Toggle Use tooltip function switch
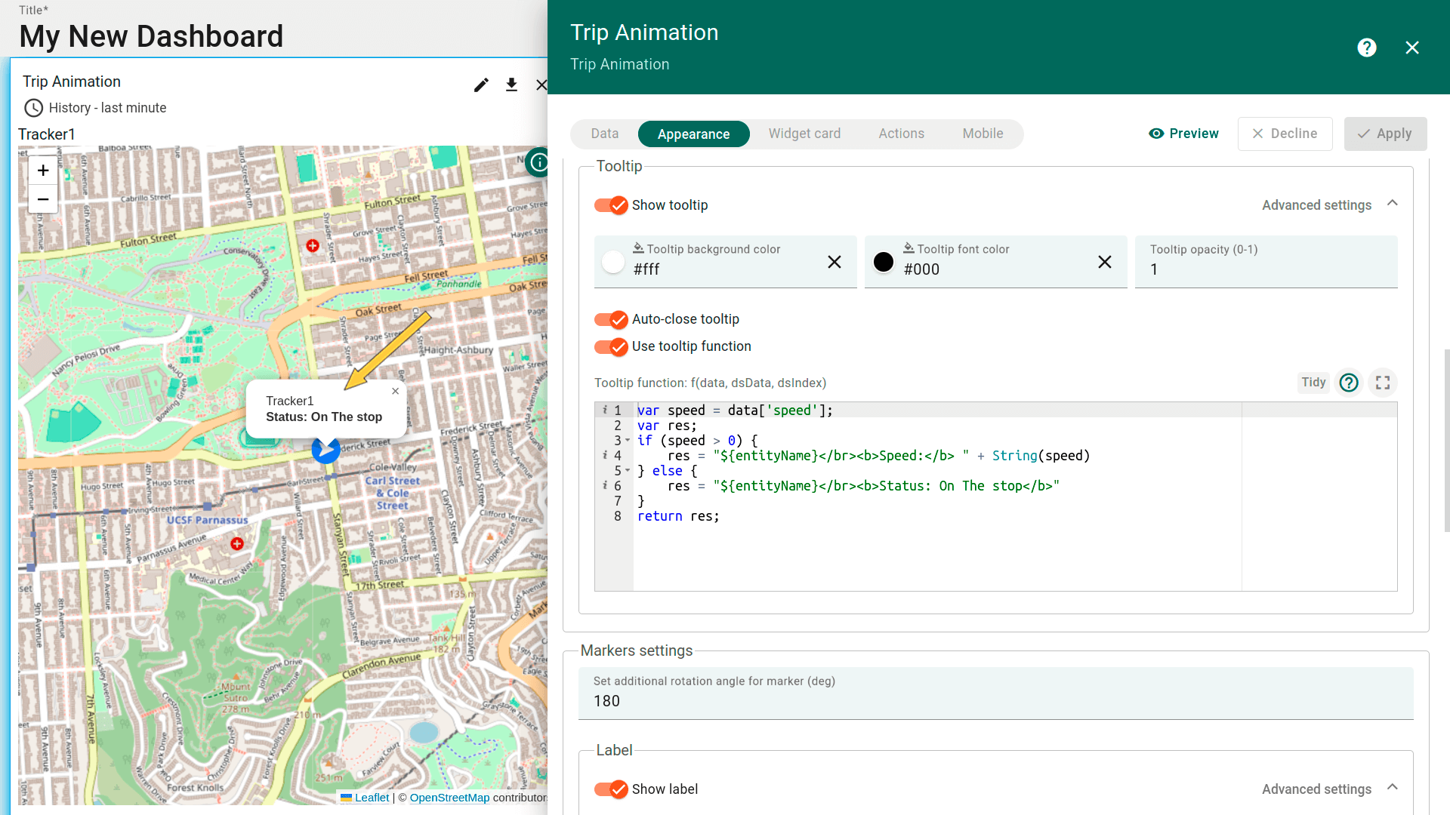This screenshot has width=1450, height=815. pyautogui.click(x=611, y=346)
